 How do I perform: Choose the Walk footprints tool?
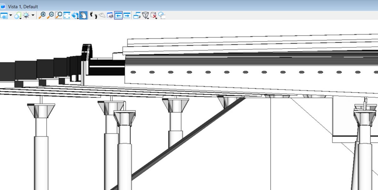coord(94,15)
